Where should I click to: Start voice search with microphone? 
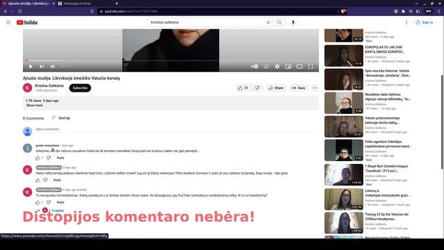[x=293, y=22]
